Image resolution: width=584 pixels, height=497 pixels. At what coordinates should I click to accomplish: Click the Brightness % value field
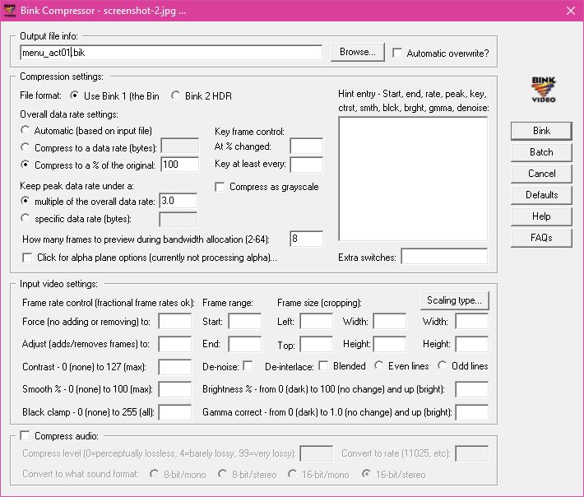472,389
